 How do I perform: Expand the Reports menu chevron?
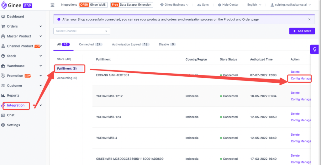pos(41,95)
